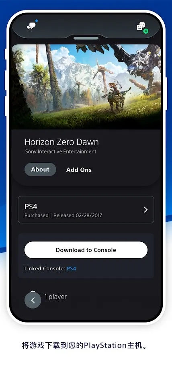Tap the green badge showing 4

coord(145,31)
